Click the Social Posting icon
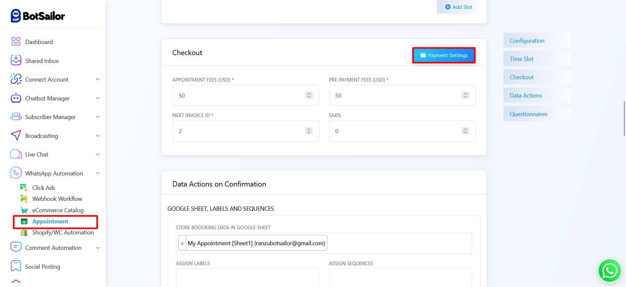 pos(16,266)
